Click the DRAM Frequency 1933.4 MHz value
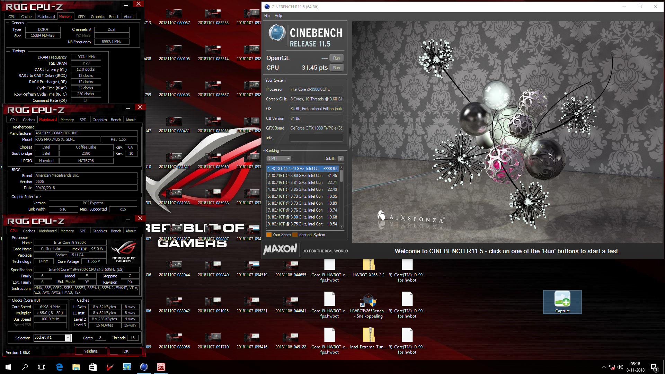The height and width of the screenshot is (374, 665). (86, 57)
